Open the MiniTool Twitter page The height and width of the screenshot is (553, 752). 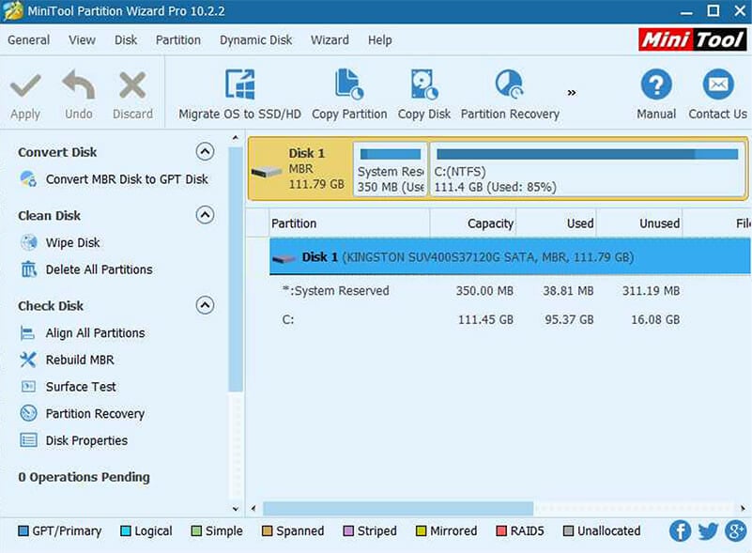point(708,531)
